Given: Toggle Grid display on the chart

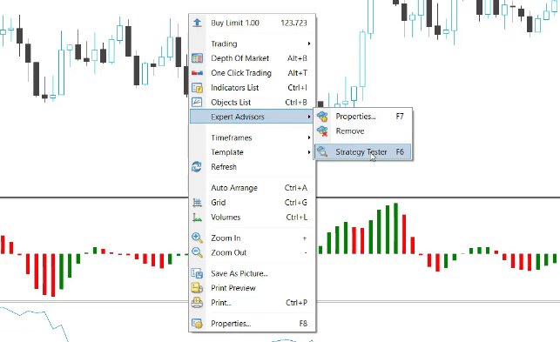Looking at the screenshot, I should click(253, 203).
